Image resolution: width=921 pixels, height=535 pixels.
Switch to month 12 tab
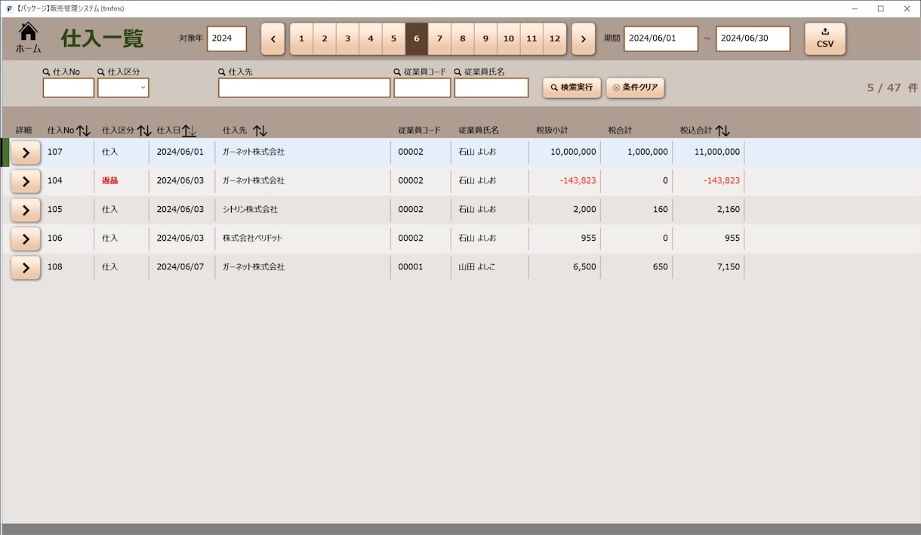point(555,38)
